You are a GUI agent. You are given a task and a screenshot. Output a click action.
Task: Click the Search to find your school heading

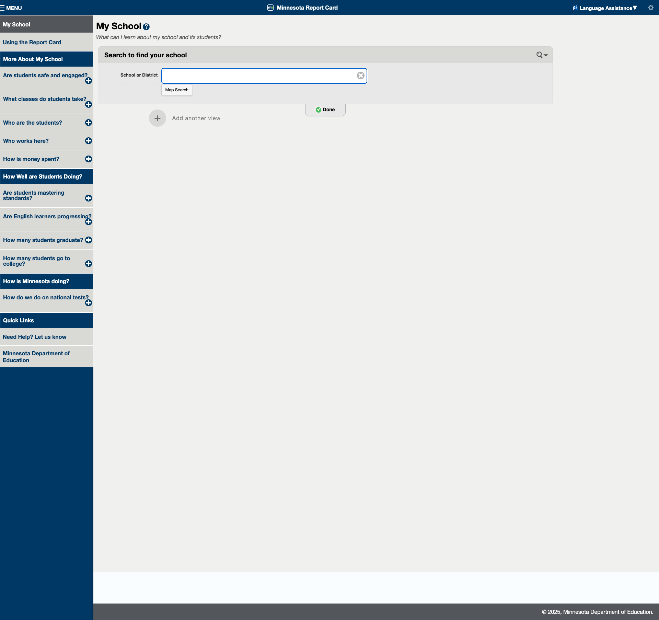(x=146, y=55)
